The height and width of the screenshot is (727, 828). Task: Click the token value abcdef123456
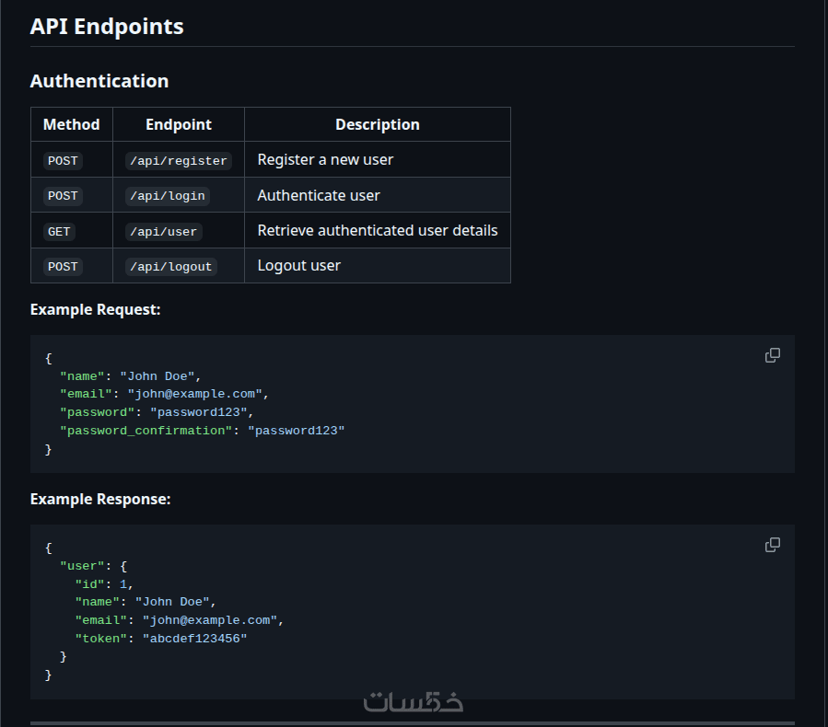click(x=194, y=639)
